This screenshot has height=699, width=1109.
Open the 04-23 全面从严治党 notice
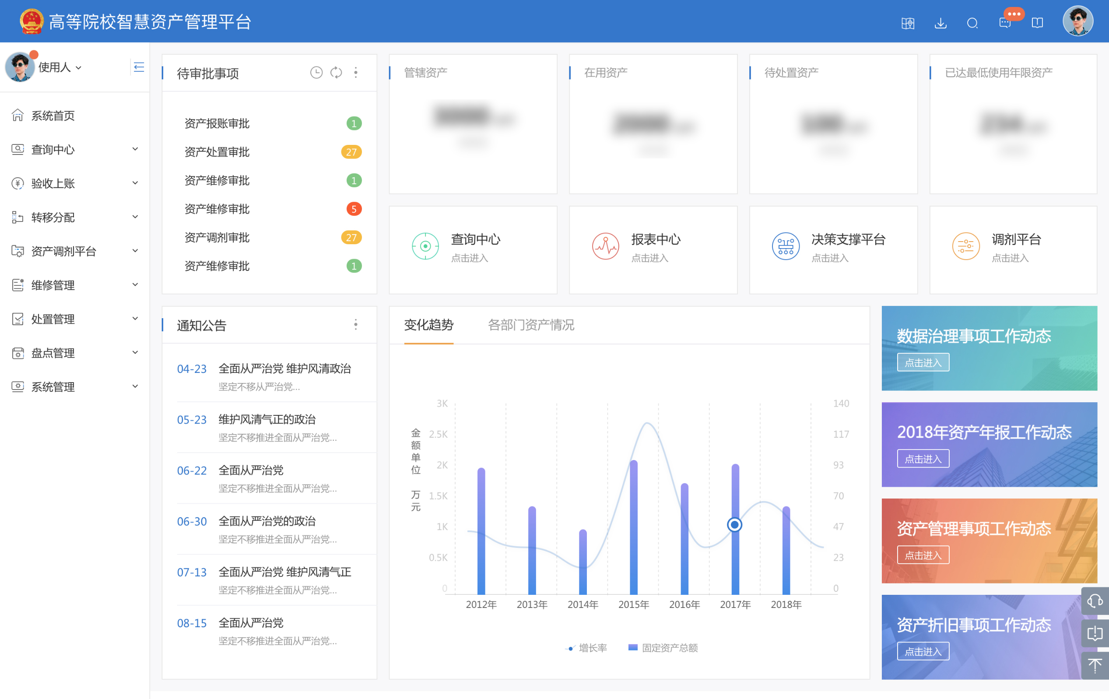tap(284, 369)
